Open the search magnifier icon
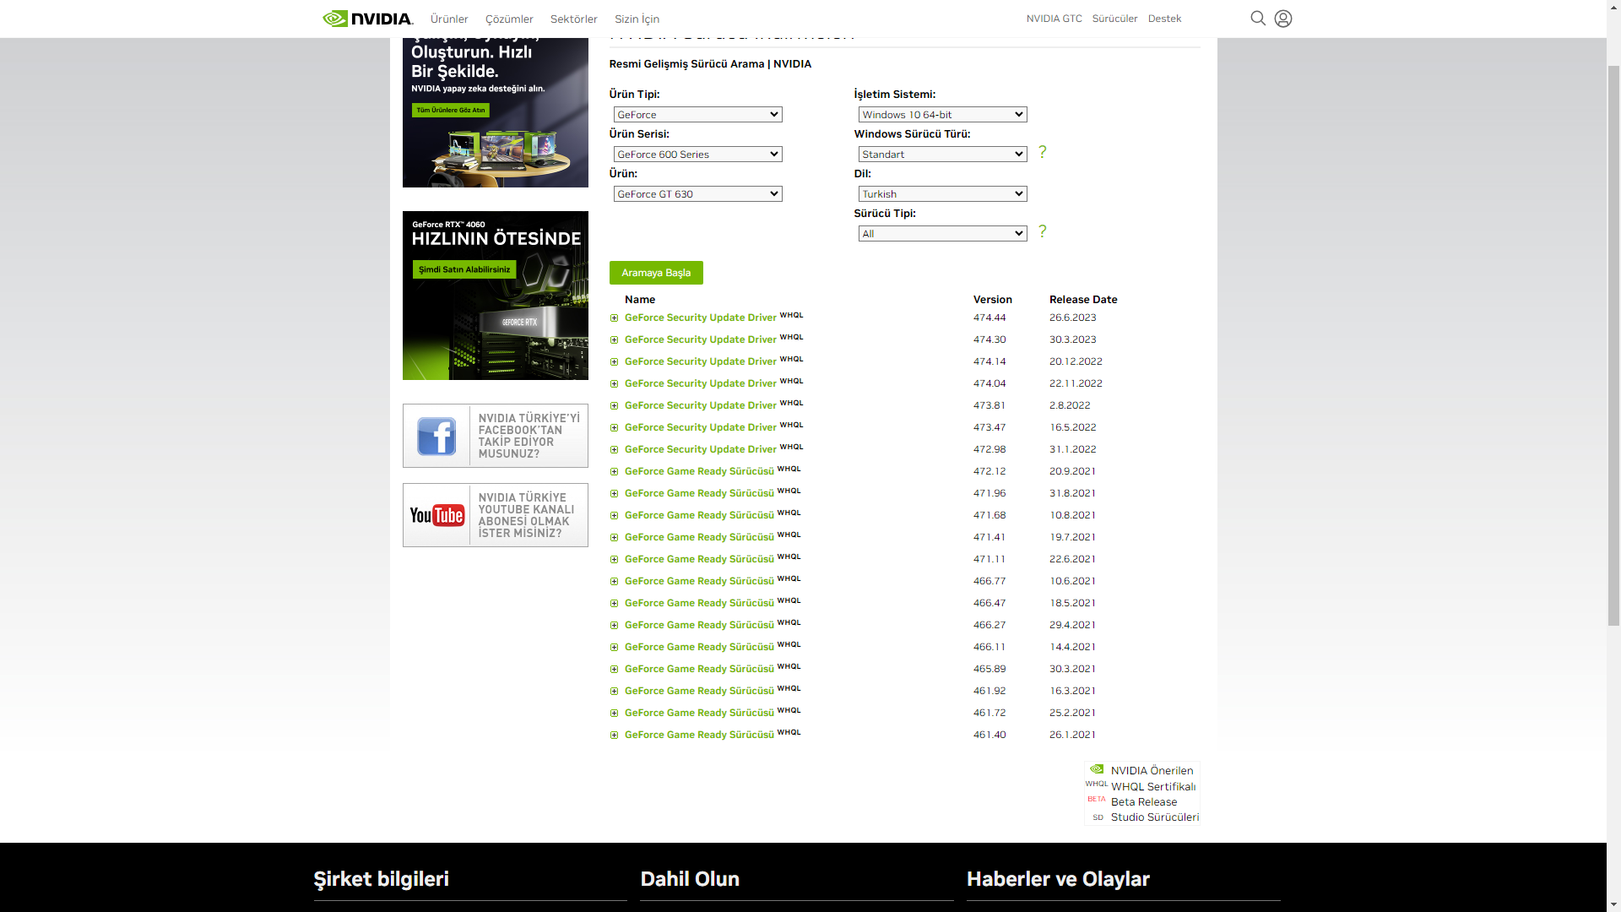The height and width of the screenshot is (912, 1621). [x=1257, y=19]
